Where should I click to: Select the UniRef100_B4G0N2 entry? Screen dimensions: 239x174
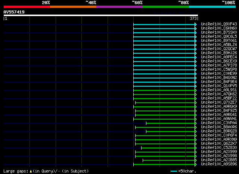(219, 78)
